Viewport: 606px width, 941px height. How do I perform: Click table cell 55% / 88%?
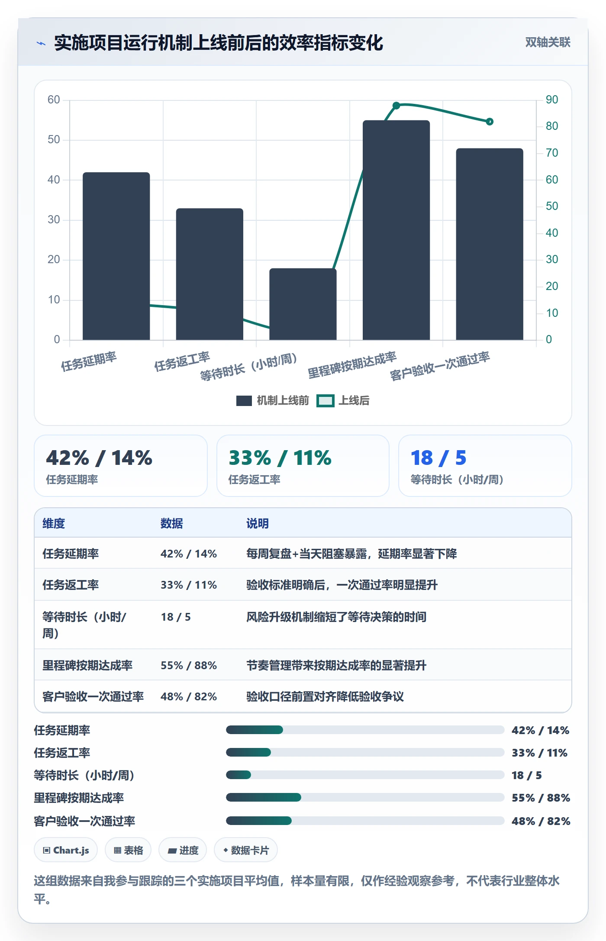pyautogui.click(x=189, y=665)
